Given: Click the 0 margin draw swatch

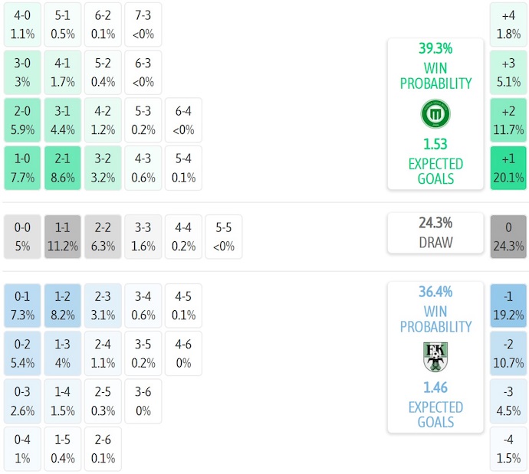Looking at the screenshot, I should 508,237.
